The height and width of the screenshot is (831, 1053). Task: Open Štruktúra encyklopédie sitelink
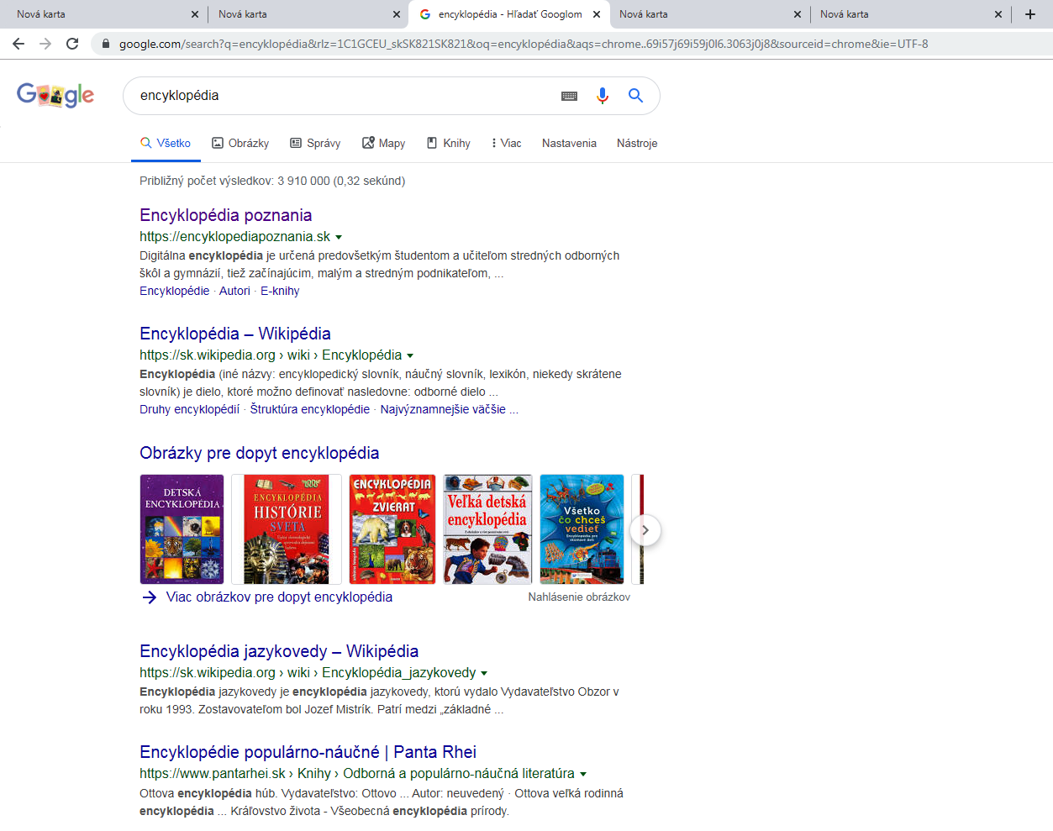310,409
